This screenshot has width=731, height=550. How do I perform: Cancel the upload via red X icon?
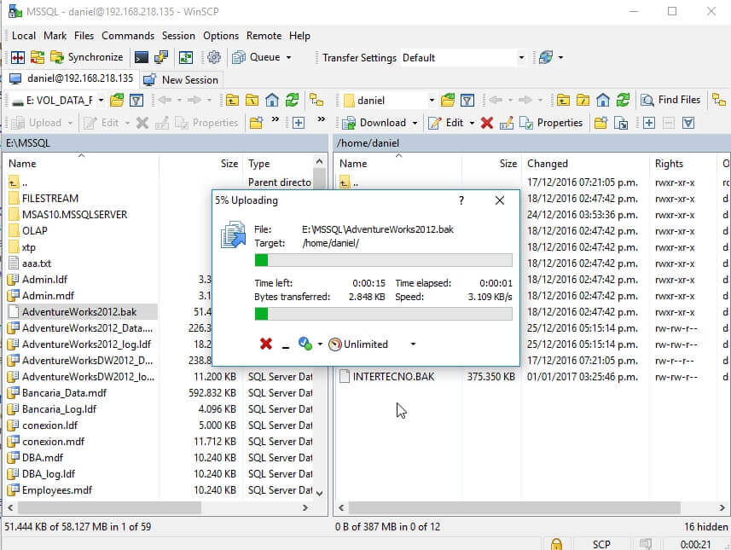pos(265,344)
